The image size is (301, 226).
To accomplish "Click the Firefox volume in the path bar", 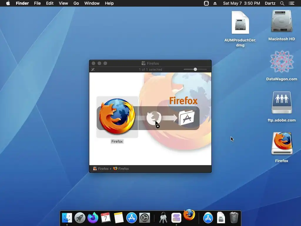I will click(x=101, y=169).
